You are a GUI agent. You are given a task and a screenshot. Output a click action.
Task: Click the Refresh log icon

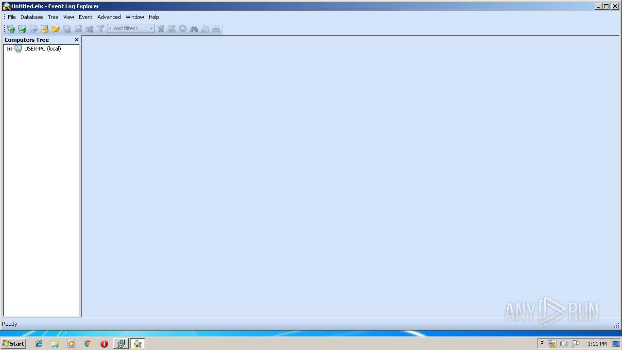click(x=183, y=29)
